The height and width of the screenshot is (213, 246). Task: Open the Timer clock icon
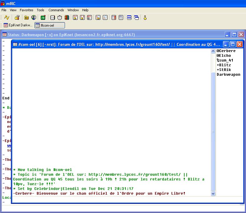click(60, 17)
